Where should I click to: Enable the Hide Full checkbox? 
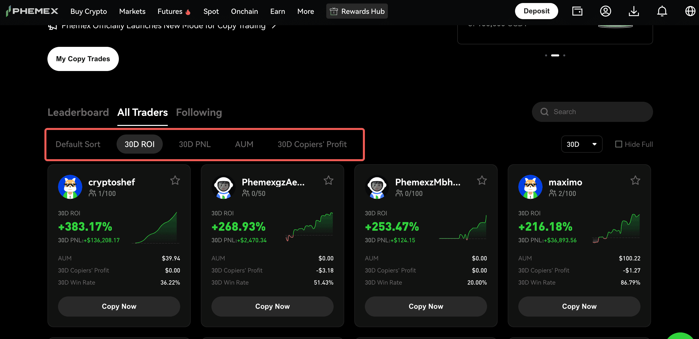pos(619,144)
